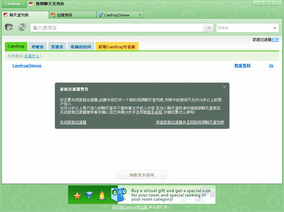Focus the 输入房间名 input field
This screenshot has width=284, height=212.
(117, 28)
